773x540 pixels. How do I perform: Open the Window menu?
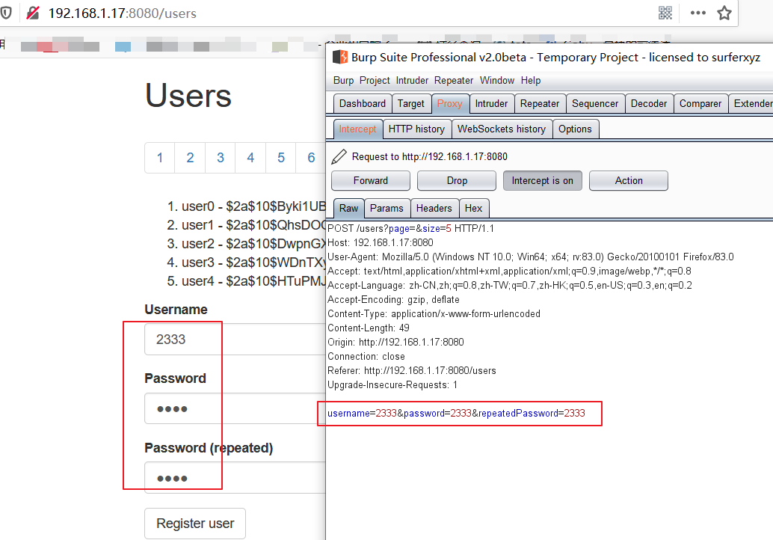click(497, 80)
